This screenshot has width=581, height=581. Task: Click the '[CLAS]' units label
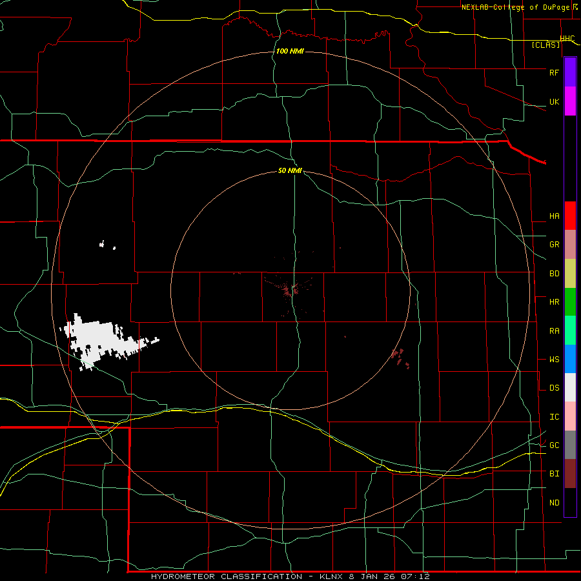tap(545, 45)
